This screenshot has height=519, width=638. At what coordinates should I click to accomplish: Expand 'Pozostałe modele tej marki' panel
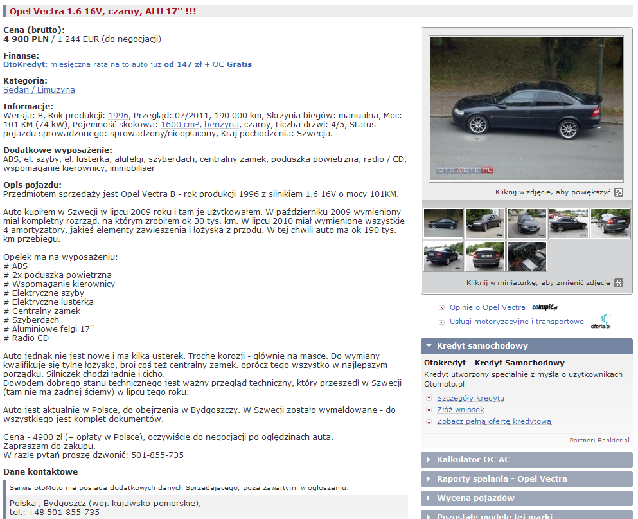click(x=526, y=515)
